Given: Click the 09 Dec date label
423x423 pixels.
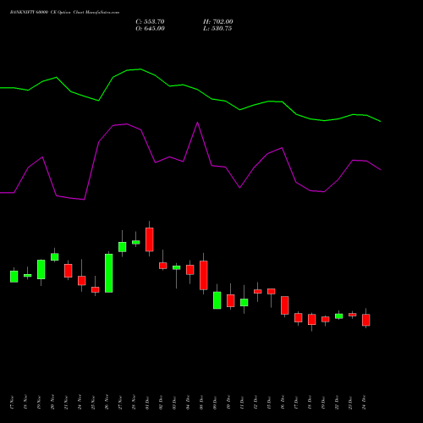Looking at the screenshot, I should [x=215, y=403].
